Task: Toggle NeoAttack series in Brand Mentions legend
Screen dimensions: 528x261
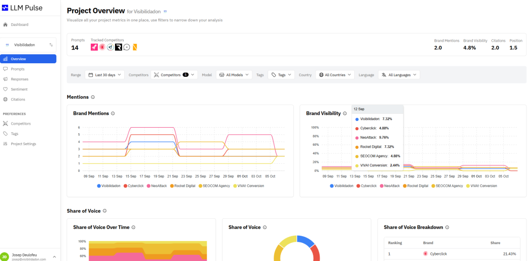Action: click(159, 185)
